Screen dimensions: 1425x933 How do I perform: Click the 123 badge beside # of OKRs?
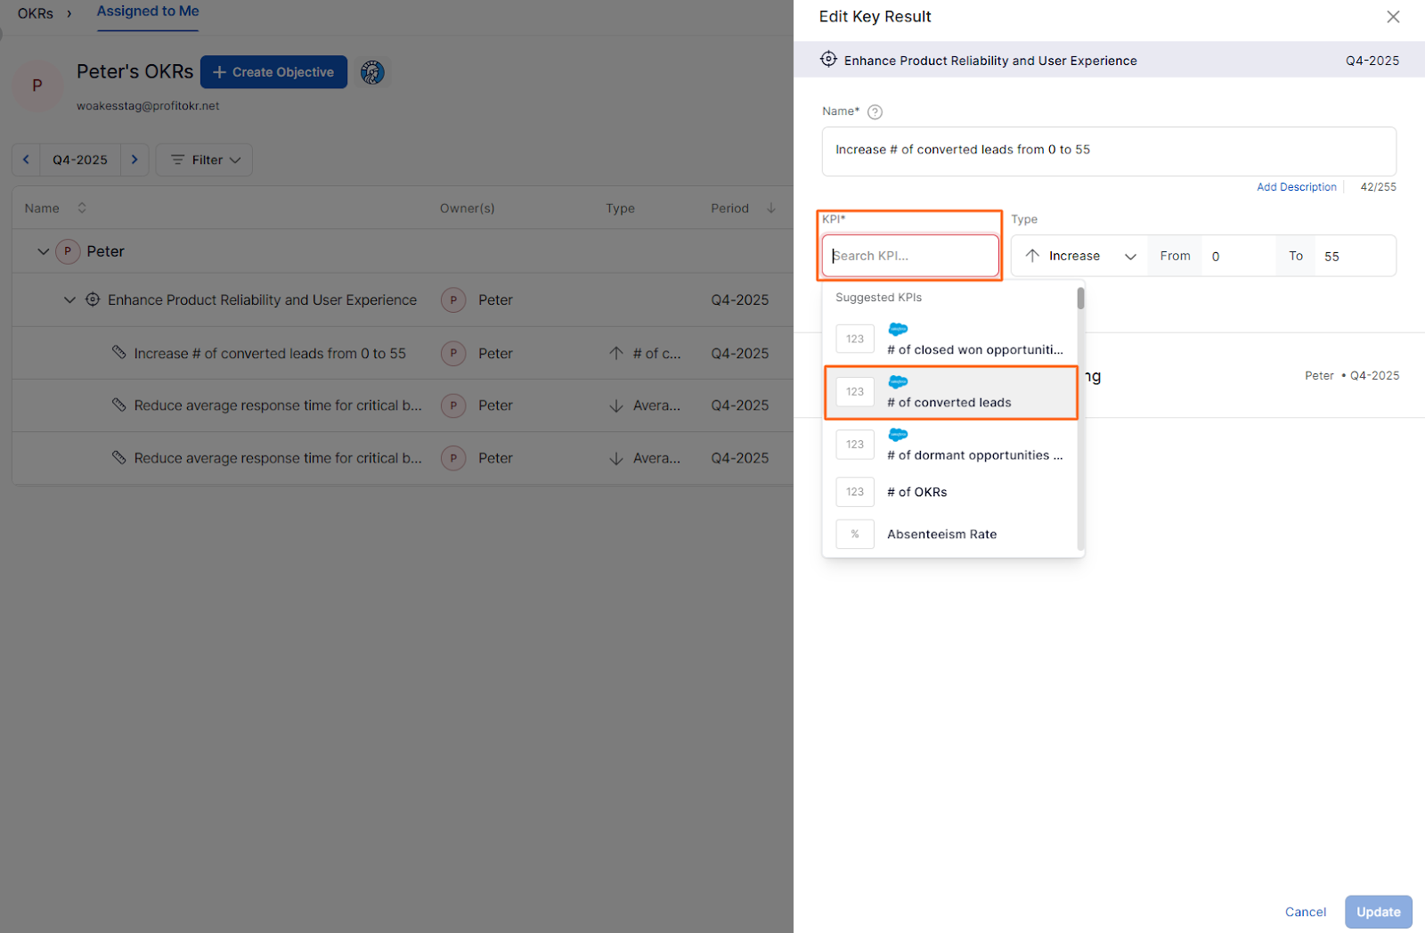pos(855,492)
